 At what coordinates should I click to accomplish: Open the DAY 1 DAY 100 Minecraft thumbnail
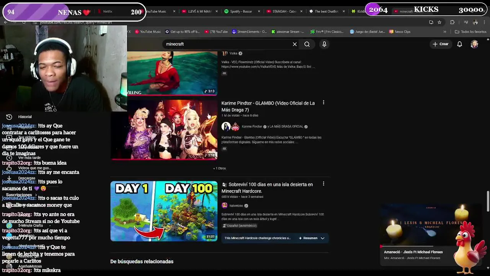(164, 211)
